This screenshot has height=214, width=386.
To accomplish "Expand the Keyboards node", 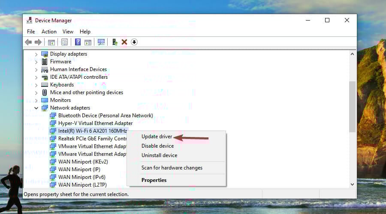I will [36, 85].
